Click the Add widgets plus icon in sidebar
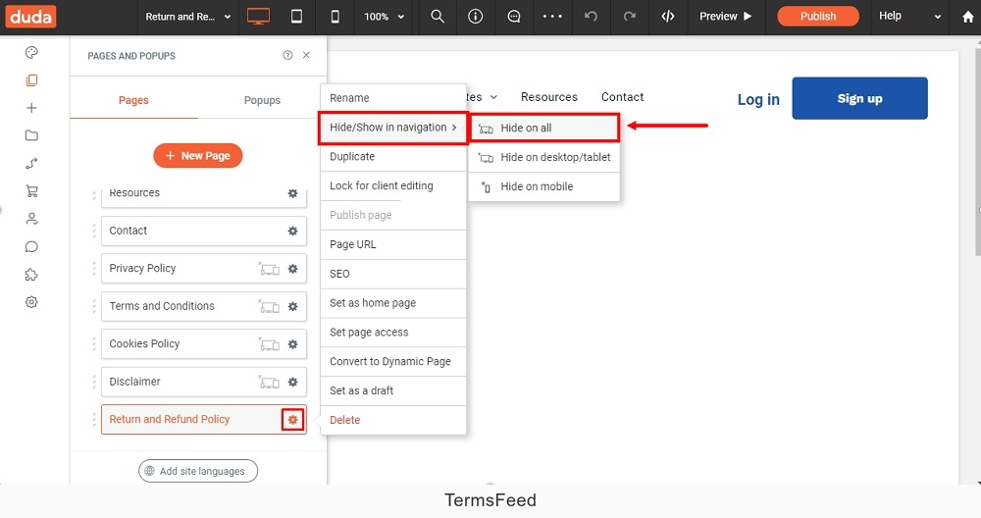981x518 pixels. coord(31,108)
